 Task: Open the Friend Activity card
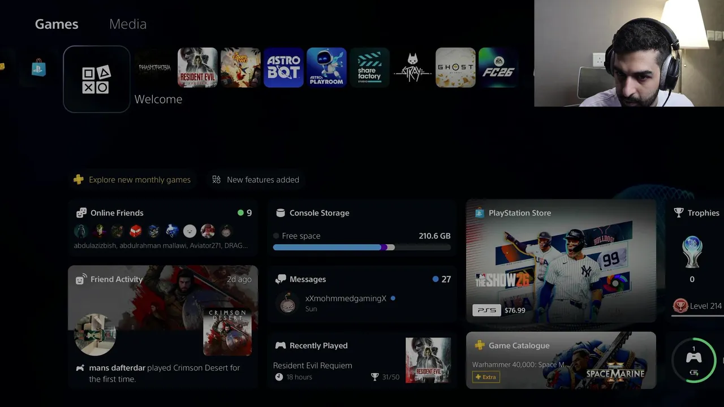[163, 327]
